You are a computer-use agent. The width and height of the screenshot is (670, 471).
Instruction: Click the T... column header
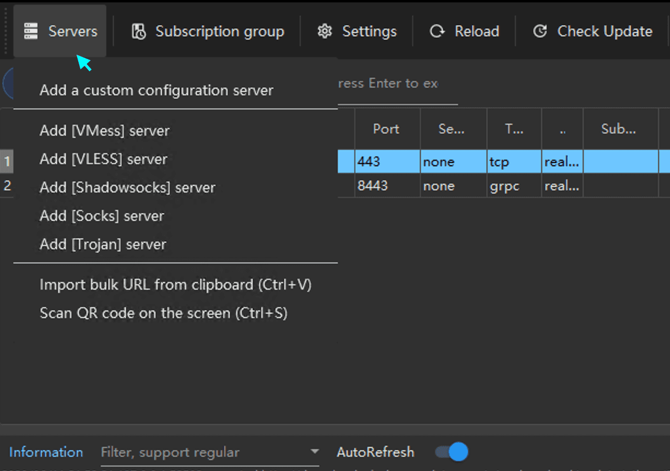514,129
